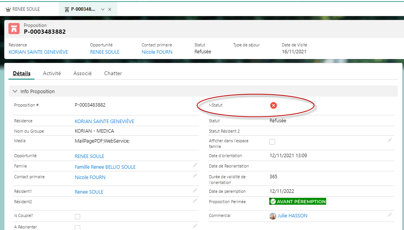Collapse the Info Proposition section
The width and height of the screenshot is (404, 230).
pyautogui.click(x=15, y=92)
